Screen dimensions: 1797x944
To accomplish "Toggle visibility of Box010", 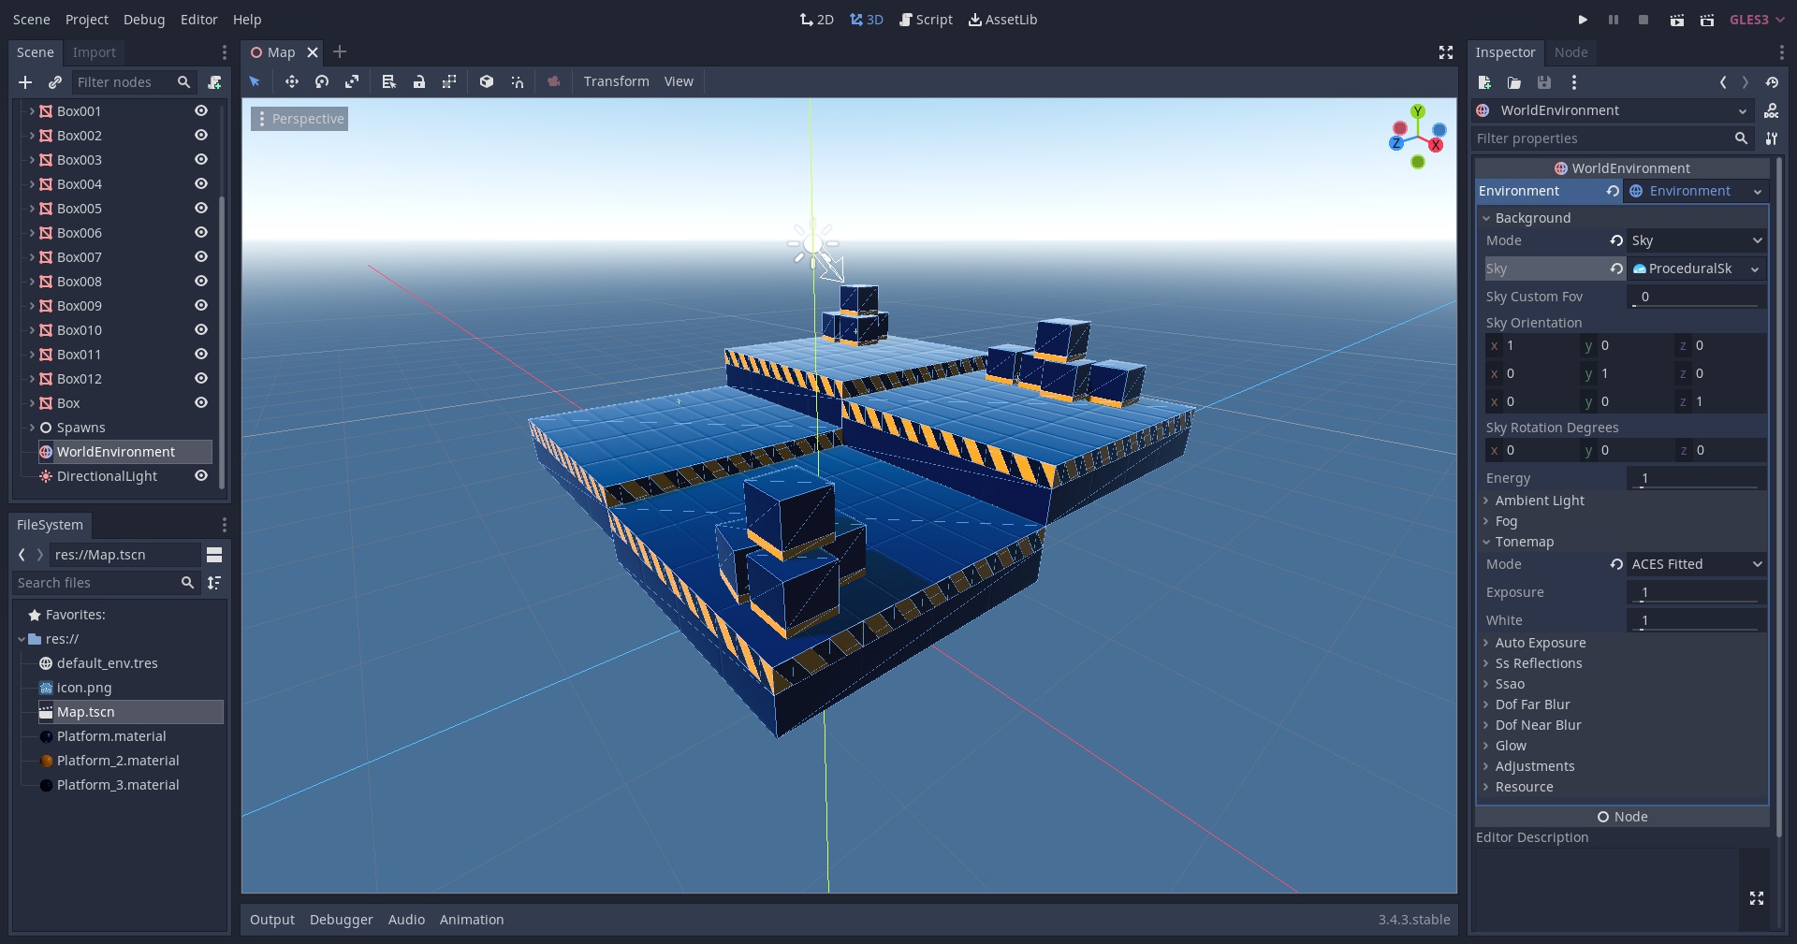I will click(201, 329).
